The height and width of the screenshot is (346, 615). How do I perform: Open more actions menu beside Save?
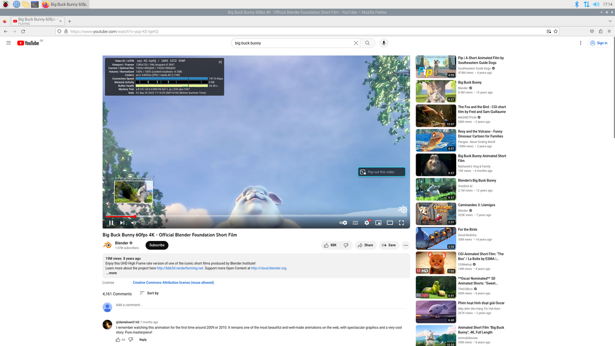pyautogui.click(x=405, y=245)
